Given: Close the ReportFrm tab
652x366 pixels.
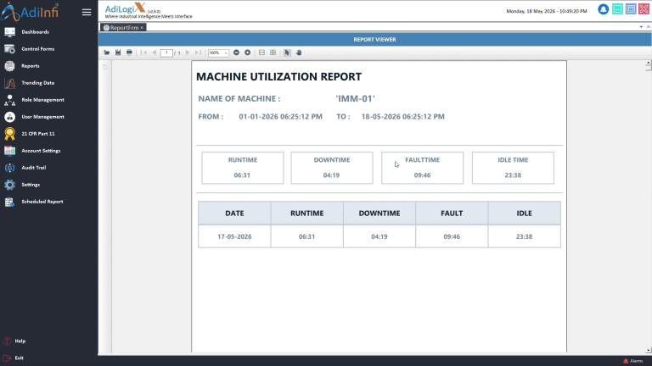Looking at the screenshot, I should 142,27.
